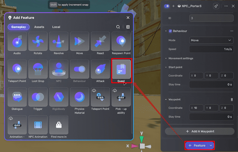Collapse the Movement settings section
The image size is (238, 152).
coord(166,58)
